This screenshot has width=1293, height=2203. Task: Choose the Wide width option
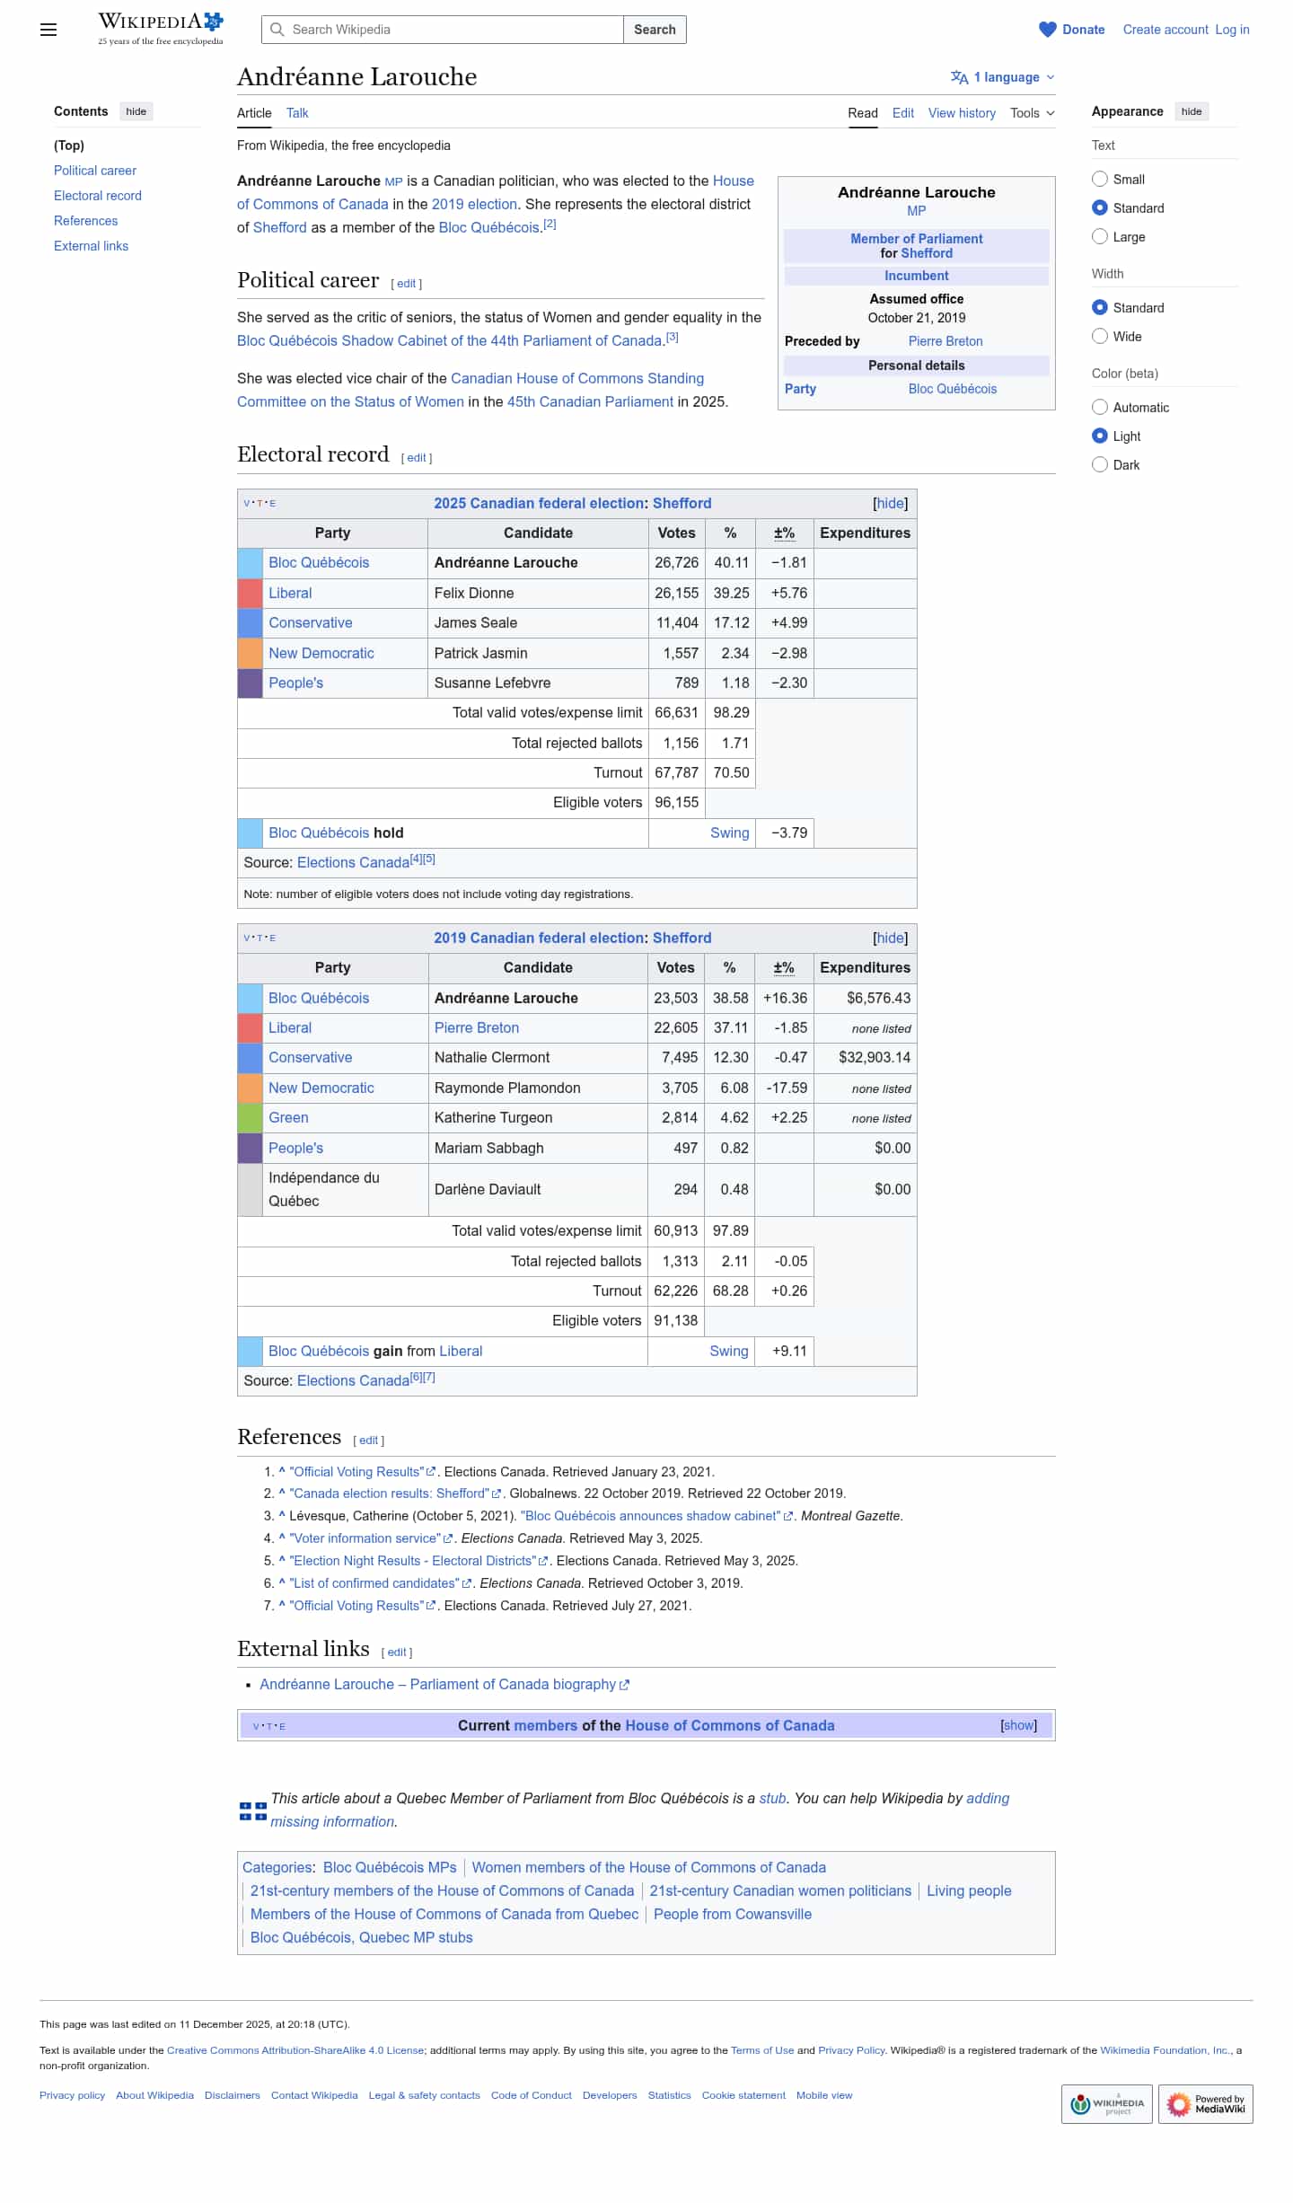[1100, 337]
